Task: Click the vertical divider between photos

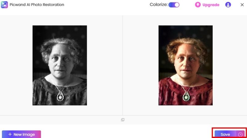Action: [123, 65]
